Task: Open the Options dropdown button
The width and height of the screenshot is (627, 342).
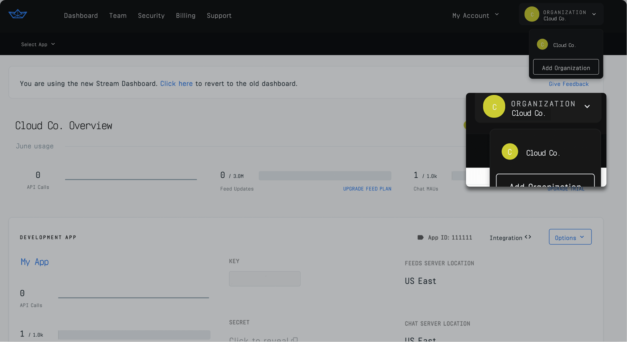Action: tap(570, 237)
